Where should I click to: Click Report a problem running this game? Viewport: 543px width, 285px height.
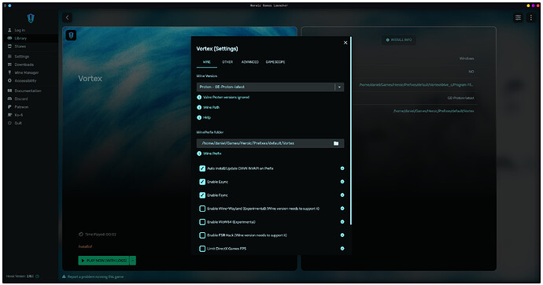coord(93,276)
